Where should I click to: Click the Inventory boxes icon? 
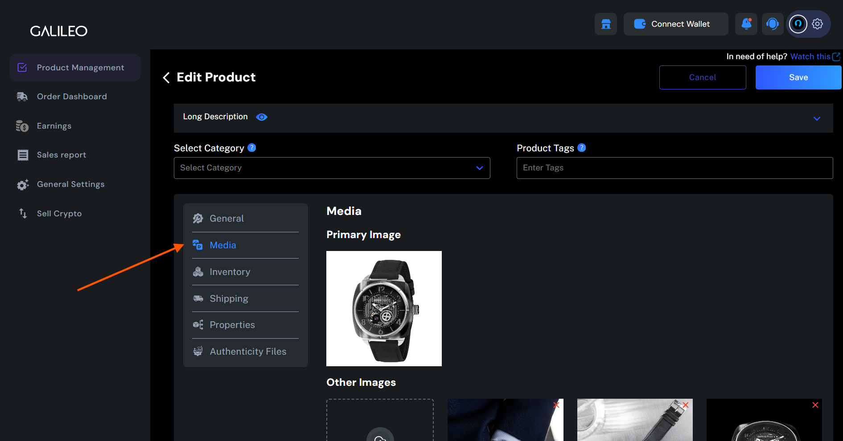[198, 272]
